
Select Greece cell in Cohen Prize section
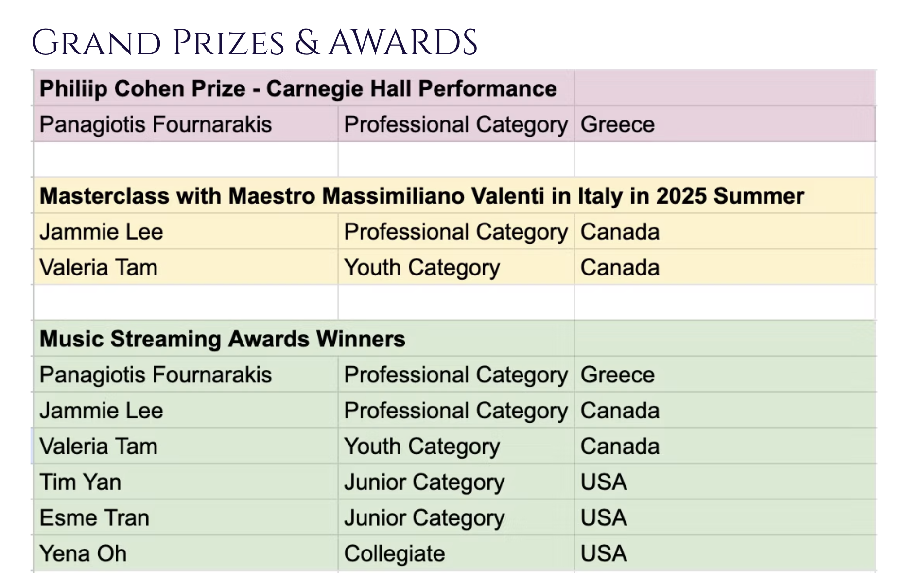pos(617,124)
